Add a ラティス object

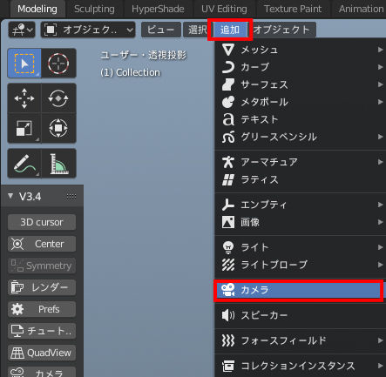(x=301, y=179)
